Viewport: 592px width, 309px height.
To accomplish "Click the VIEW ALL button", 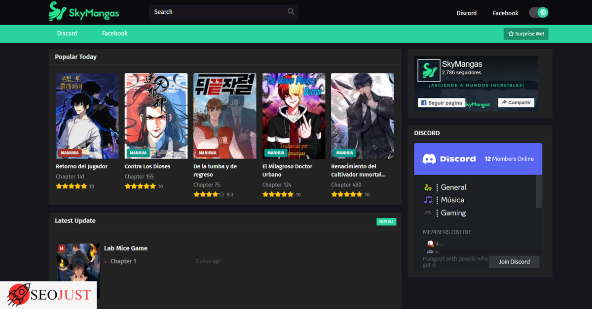I will pyautogui.click(x=386, y=221).
